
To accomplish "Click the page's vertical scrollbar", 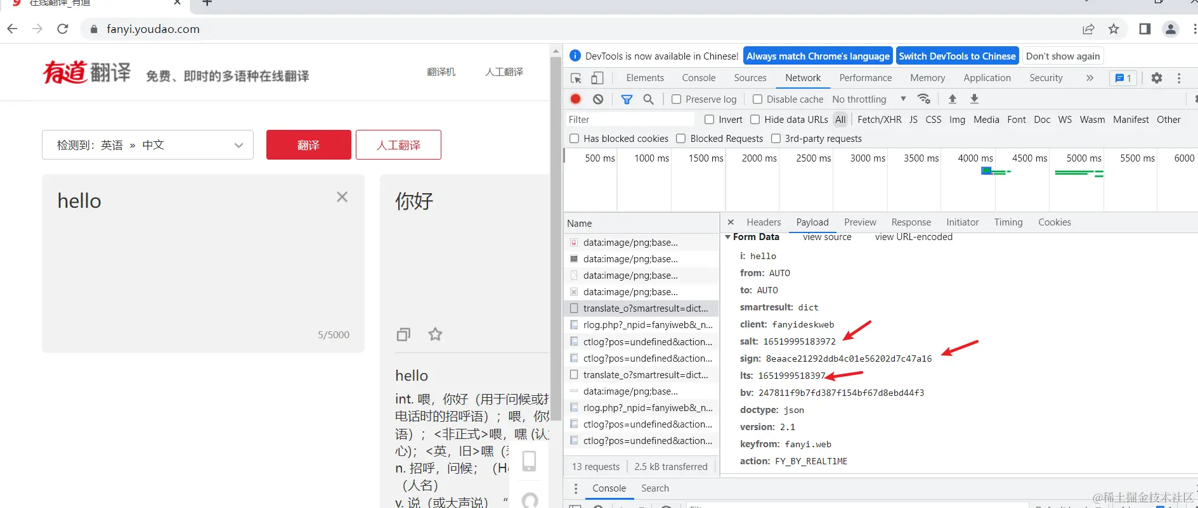I will [556, 238].
